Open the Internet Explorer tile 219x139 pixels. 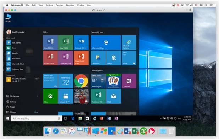pyautogui.click(x=129, y=42)
